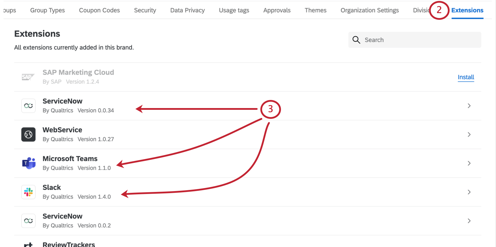The height and width of the screenshot is (247, 496).
Task: Click the Slack logo icon
Action: pyautogui.click(x=28, y=192)
